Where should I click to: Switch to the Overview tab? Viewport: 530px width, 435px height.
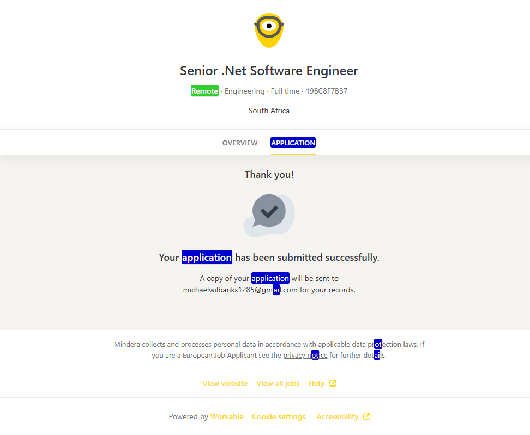pos(240,143)
